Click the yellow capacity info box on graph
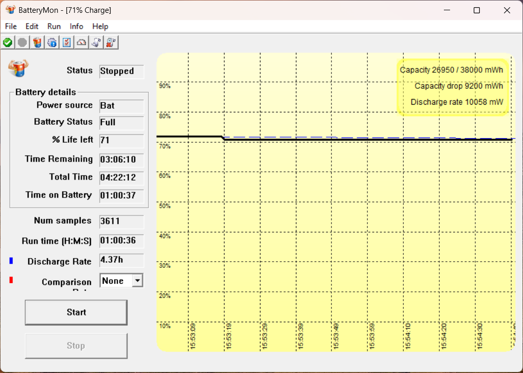 point(453,87)
